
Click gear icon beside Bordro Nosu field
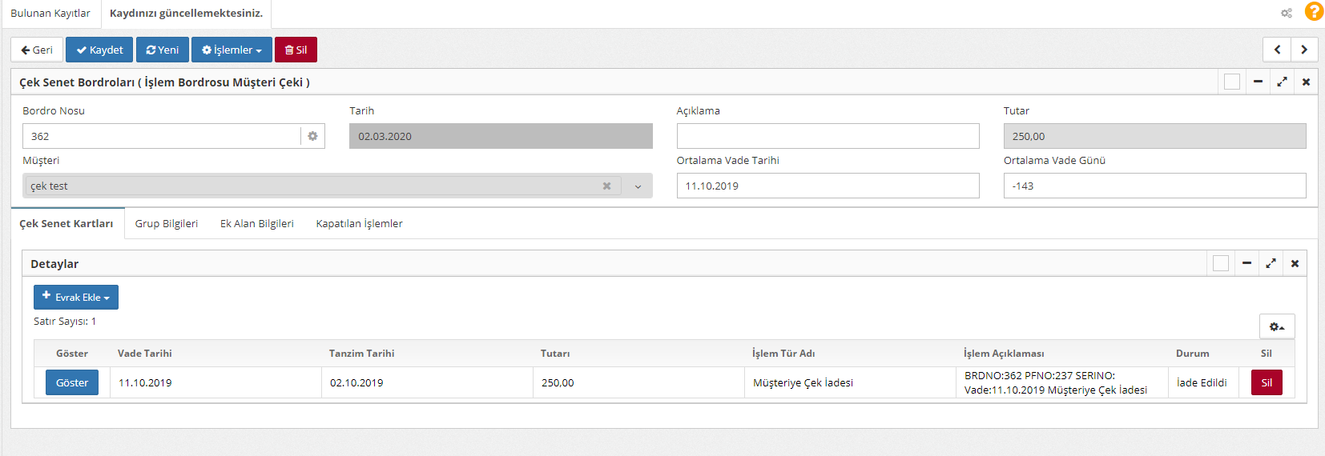pos(312,136)
